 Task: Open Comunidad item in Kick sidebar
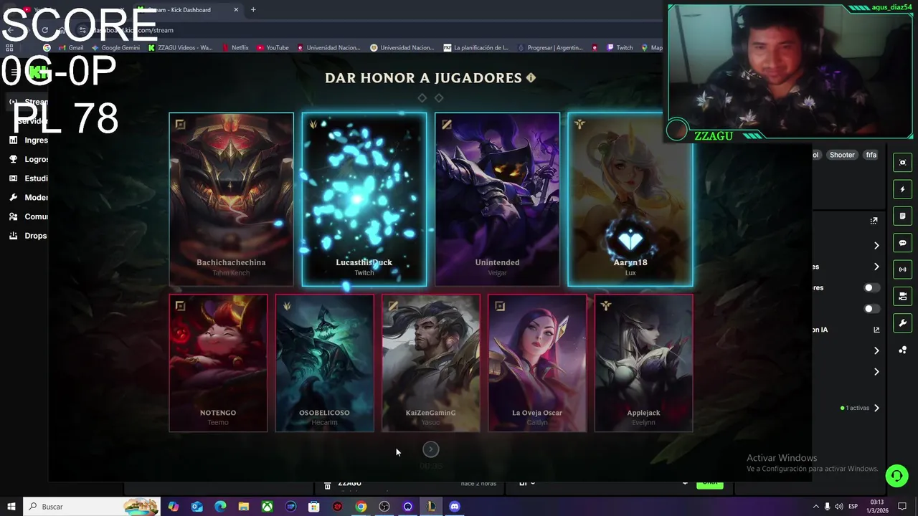click(29, 216)
